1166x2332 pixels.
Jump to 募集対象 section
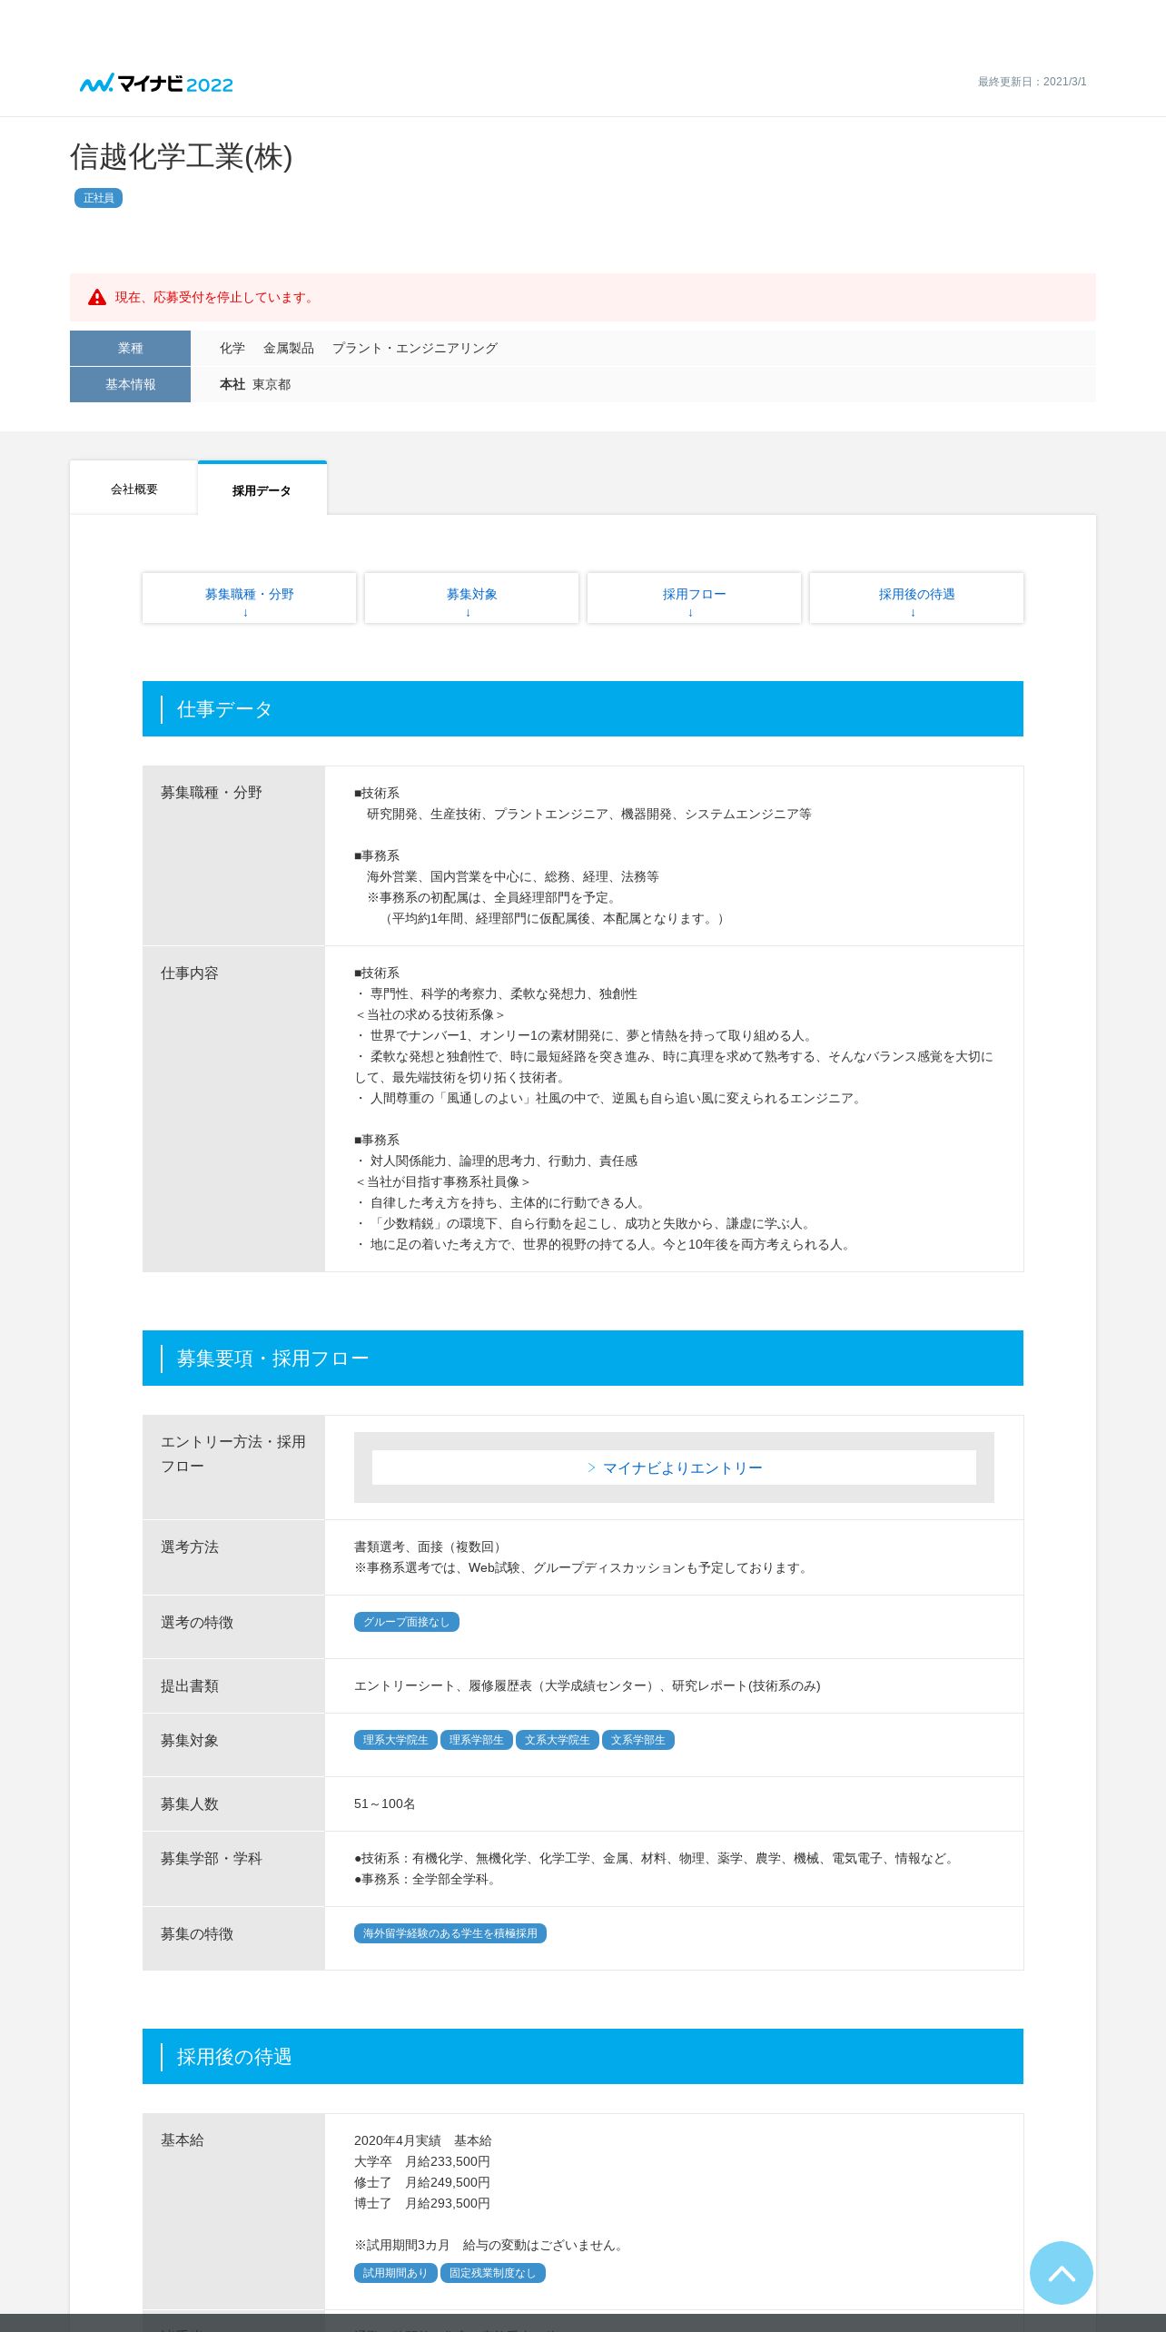(x=471, y=598)
